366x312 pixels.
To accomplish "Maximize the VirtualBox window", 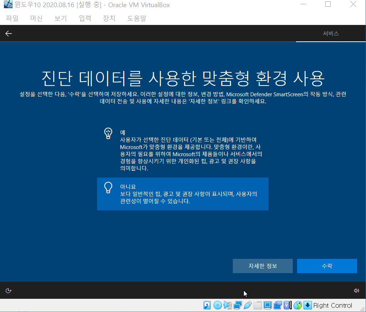I will point(328,4).
